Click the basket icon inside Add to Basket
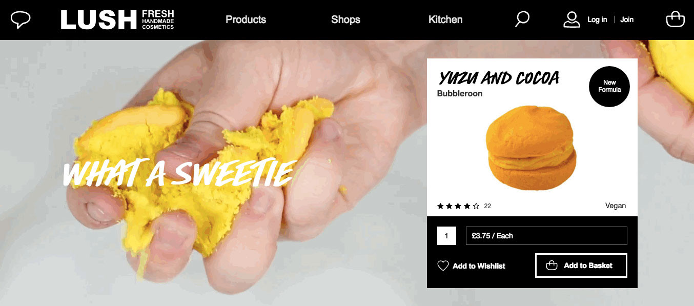 pyautogui.click(x=552, y=266)
